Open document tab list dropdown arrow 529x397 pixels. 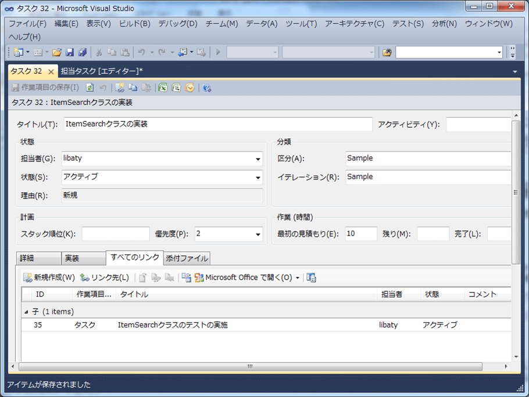pos(515,72)
